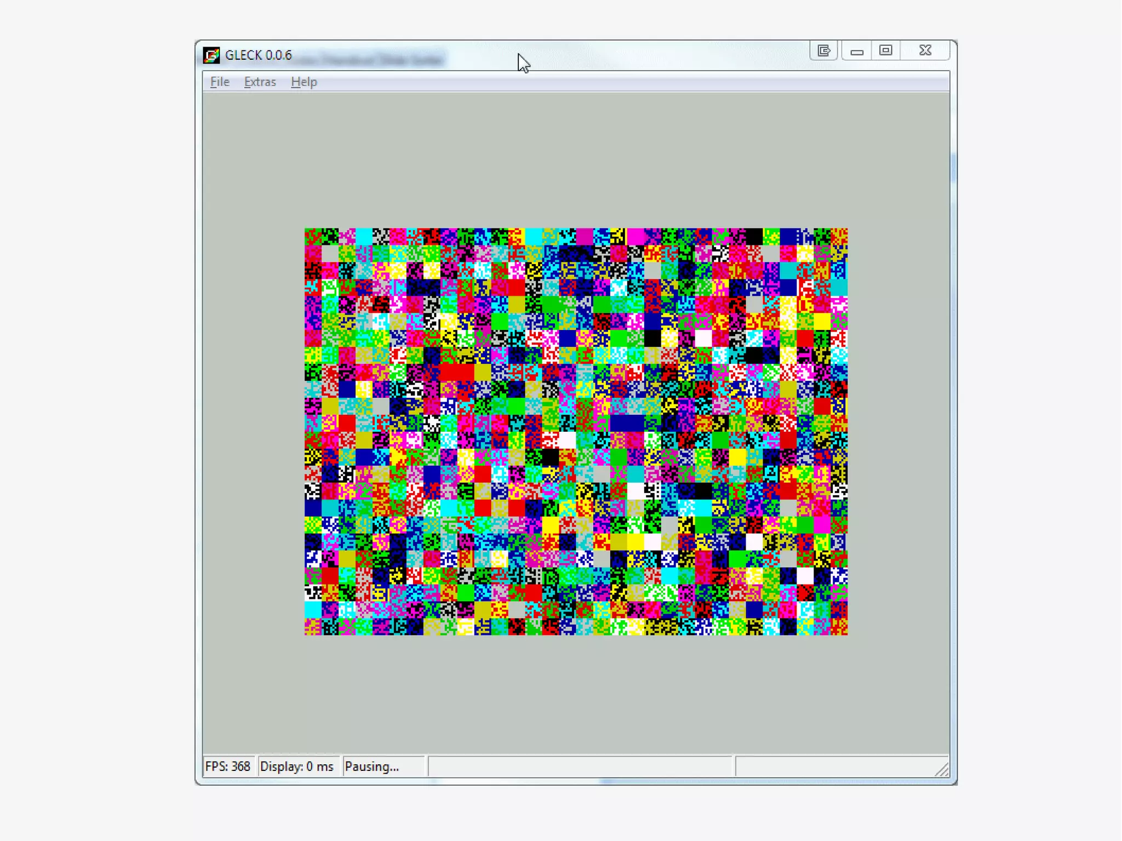
Task: Open the Help menu
Action: 304,82
